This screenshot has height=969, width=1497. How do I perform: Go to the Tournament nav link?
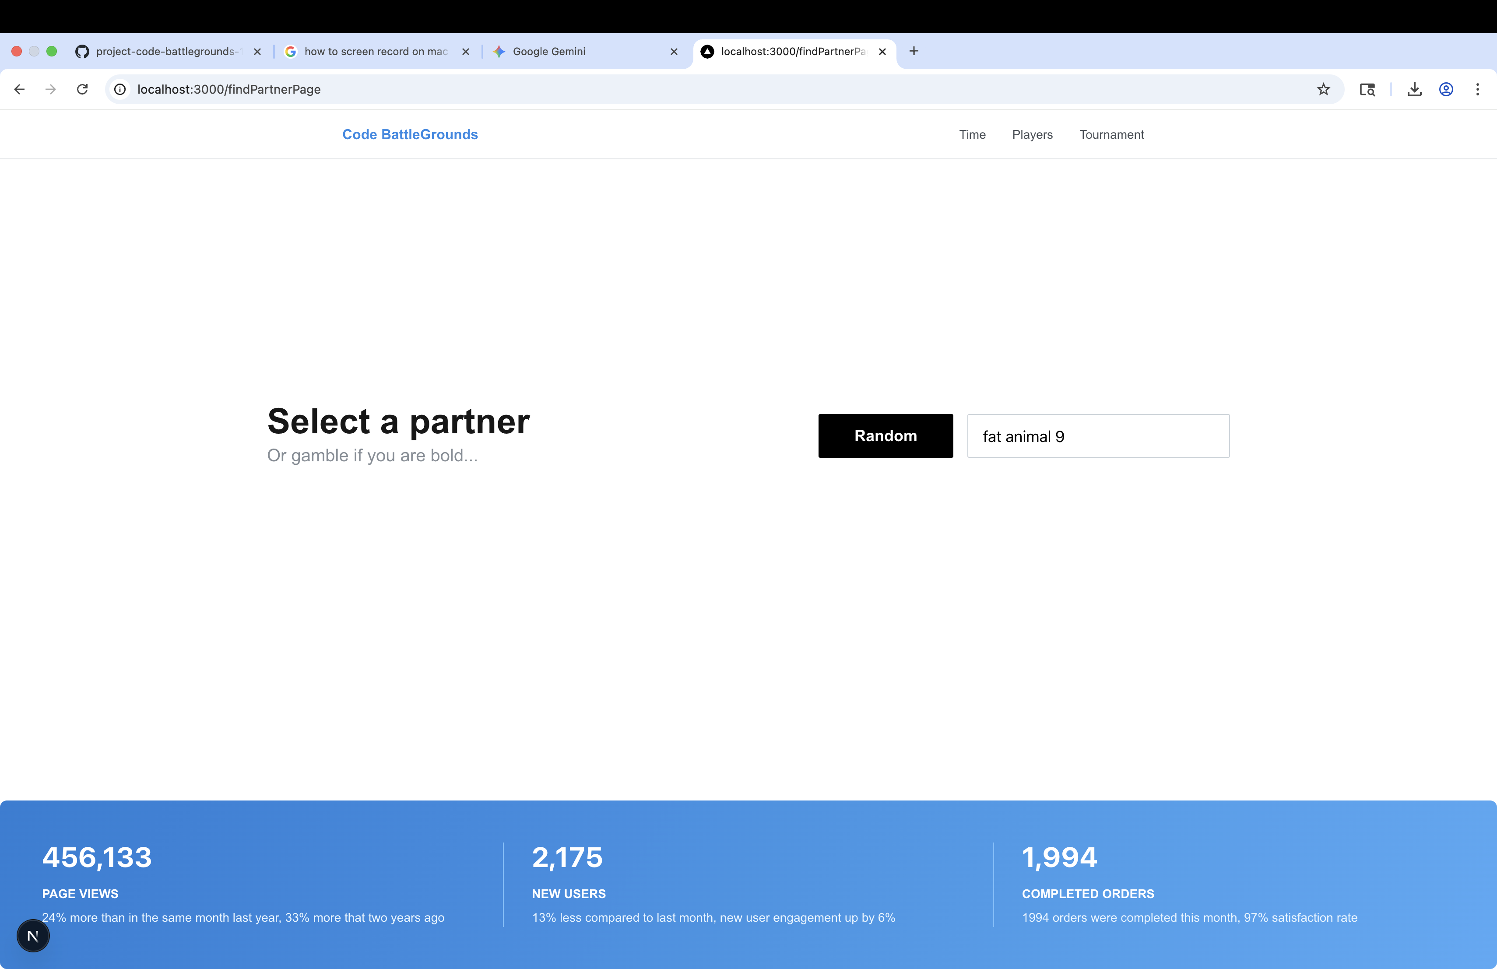tap(1111, 134)
